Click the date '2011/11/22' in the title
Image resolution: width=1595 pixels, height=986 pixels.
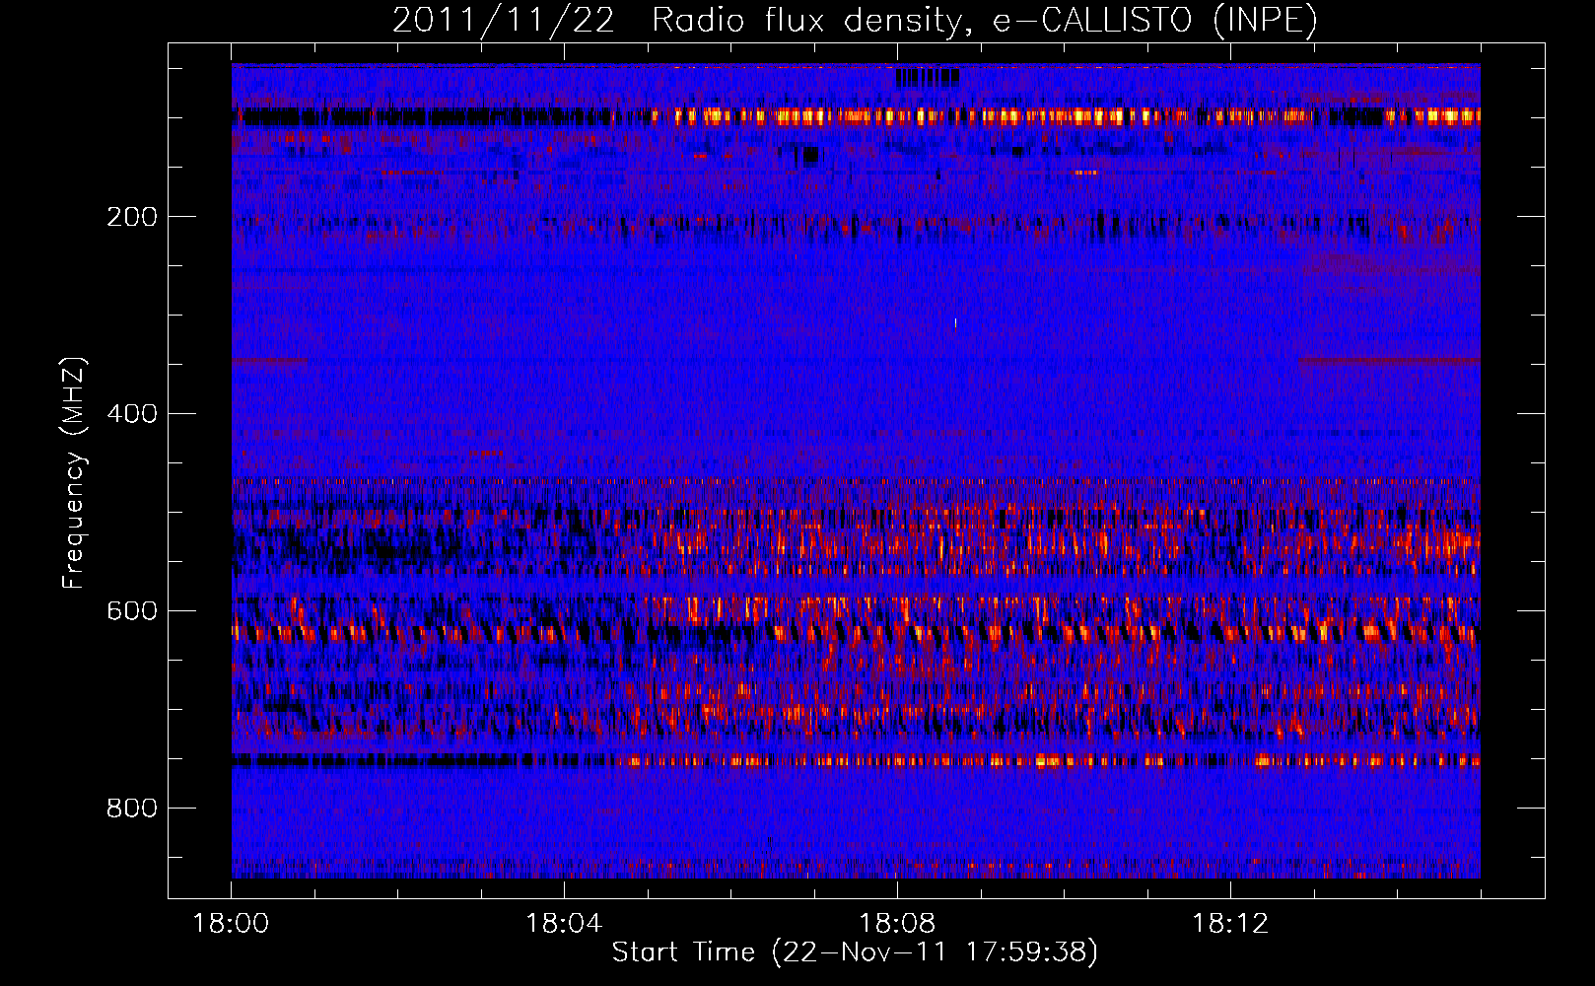(504, 21)
